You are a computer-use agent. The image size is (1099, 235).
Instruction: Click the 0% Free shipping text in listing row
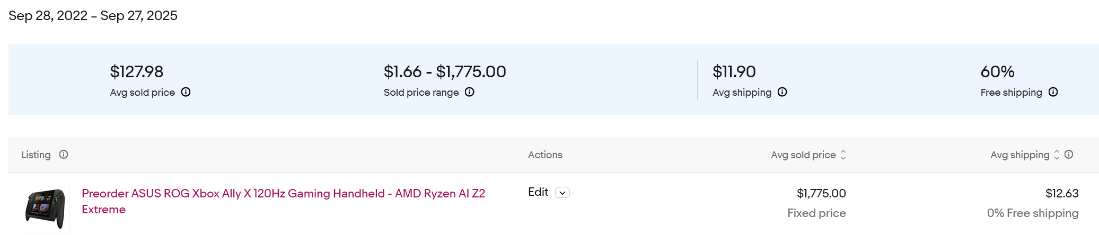pos(1032,213)
